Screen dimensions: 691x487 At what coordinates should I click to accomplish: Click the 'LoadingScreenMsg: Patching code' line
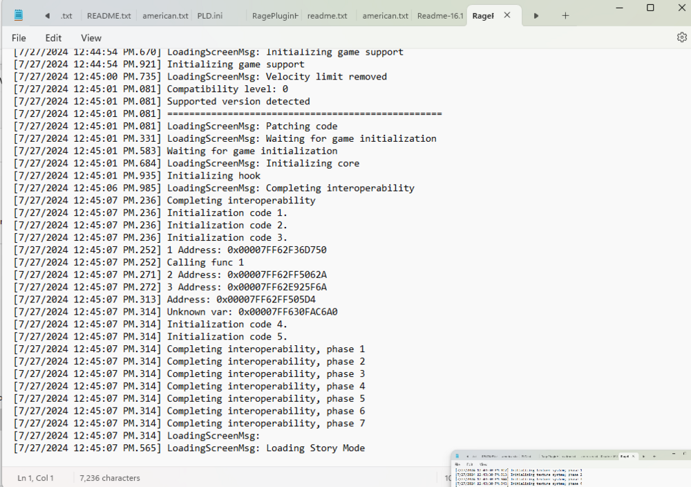[175, 126]
